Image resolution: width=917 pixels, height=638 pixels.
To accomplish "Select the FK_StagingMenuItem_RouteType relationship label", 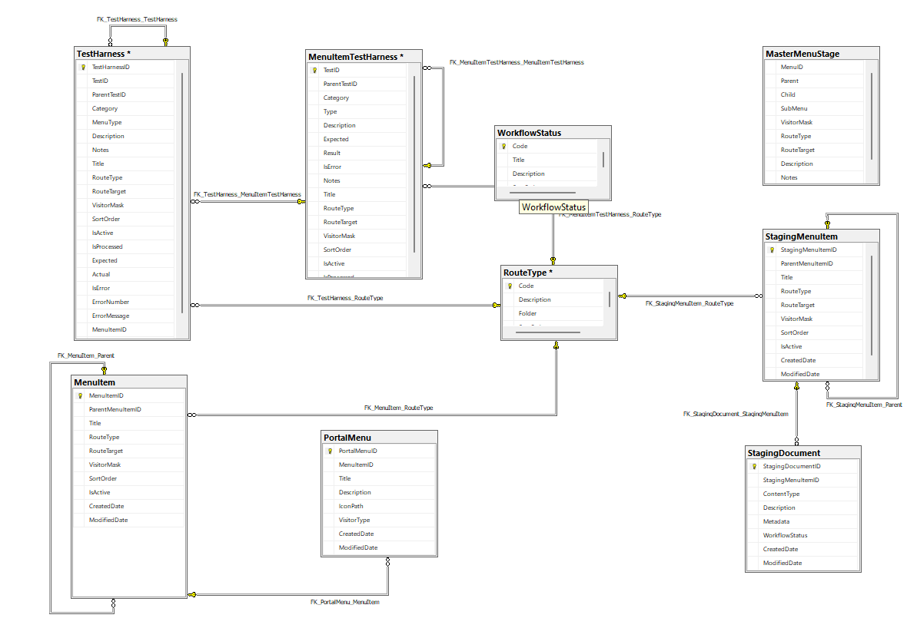I will [x=689, y=304].
